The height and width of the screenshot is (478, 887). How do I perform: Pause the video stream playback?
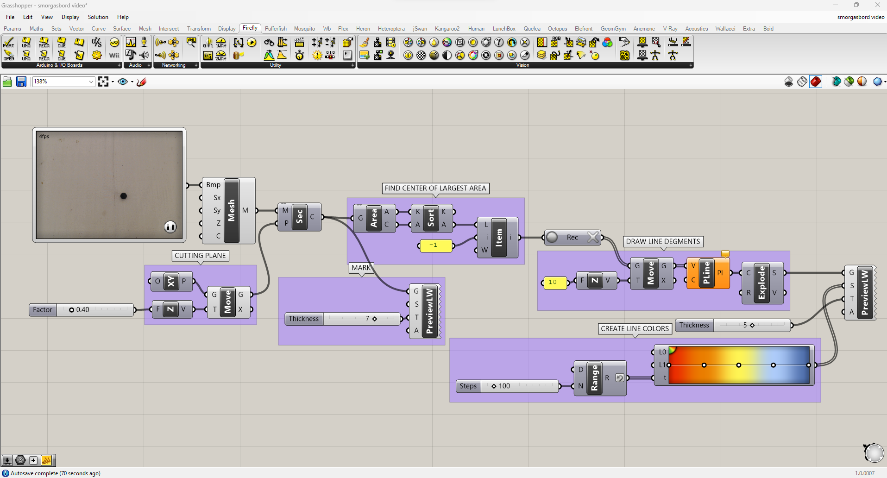point(170,227)
